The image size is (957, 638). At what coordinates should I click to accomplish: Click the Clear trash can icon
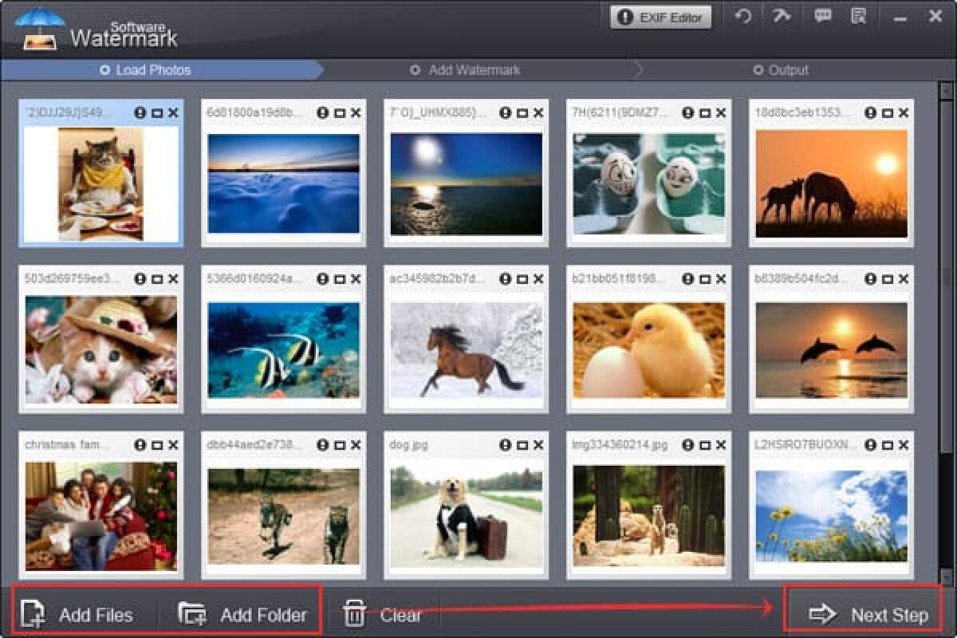tap(352, 614)
